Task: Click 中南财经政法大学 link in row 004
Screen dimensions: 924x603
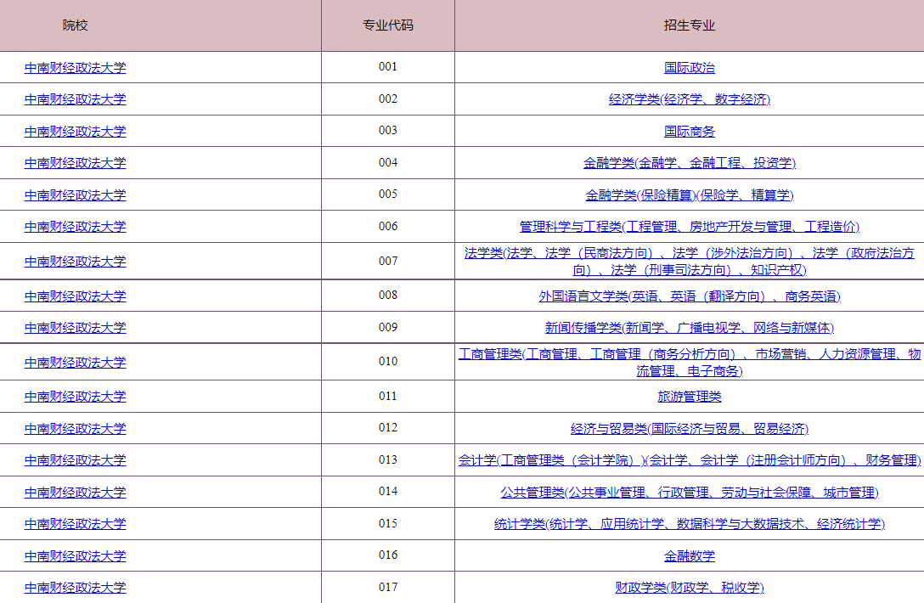Action: point(75,163)
